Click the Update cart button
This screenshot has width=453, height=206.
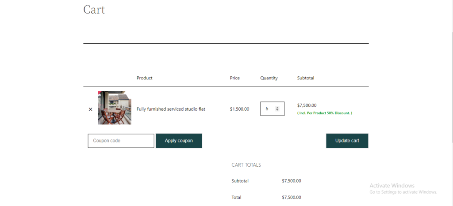[347, 141]
